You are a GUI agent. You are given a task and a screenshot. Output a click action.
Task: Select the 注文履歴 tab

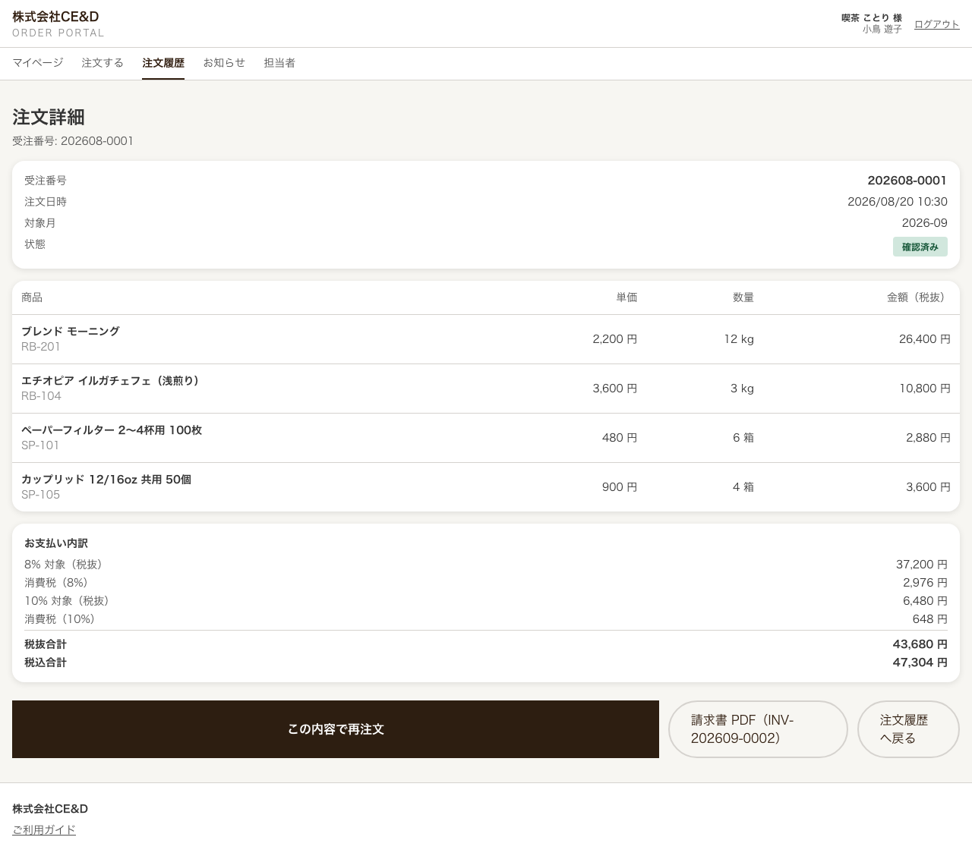(x=163, y=63)
